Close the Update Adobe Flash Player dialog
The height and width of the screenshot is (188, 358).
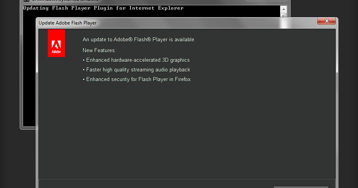[x=326, y=21]
